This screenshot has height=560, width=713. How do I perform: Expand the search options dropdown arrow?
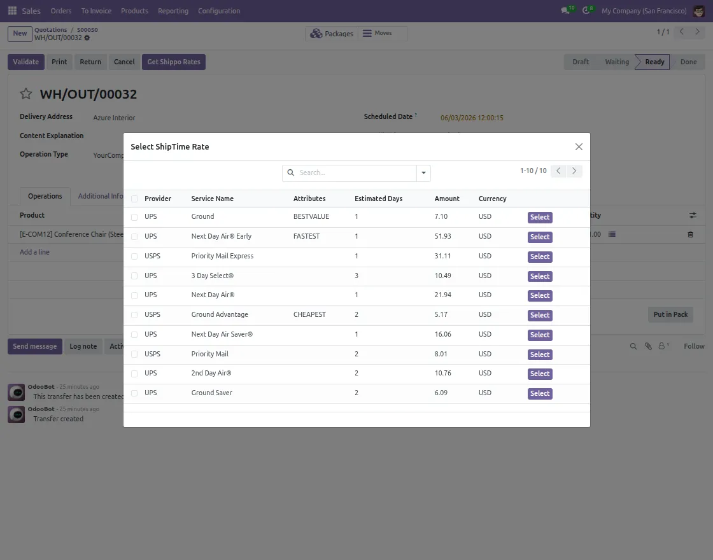point(423,173)
